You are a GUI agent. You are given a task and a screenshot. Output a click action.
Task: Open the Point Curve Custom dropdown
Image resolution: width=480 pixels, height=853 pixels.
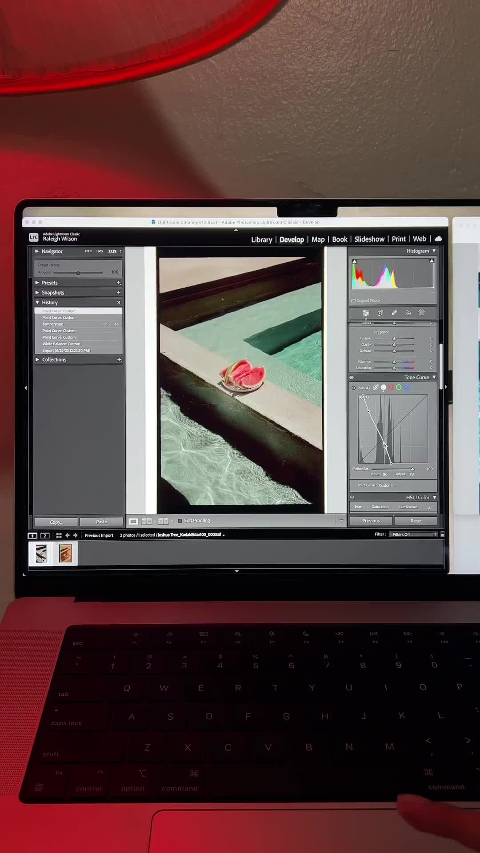387,485
